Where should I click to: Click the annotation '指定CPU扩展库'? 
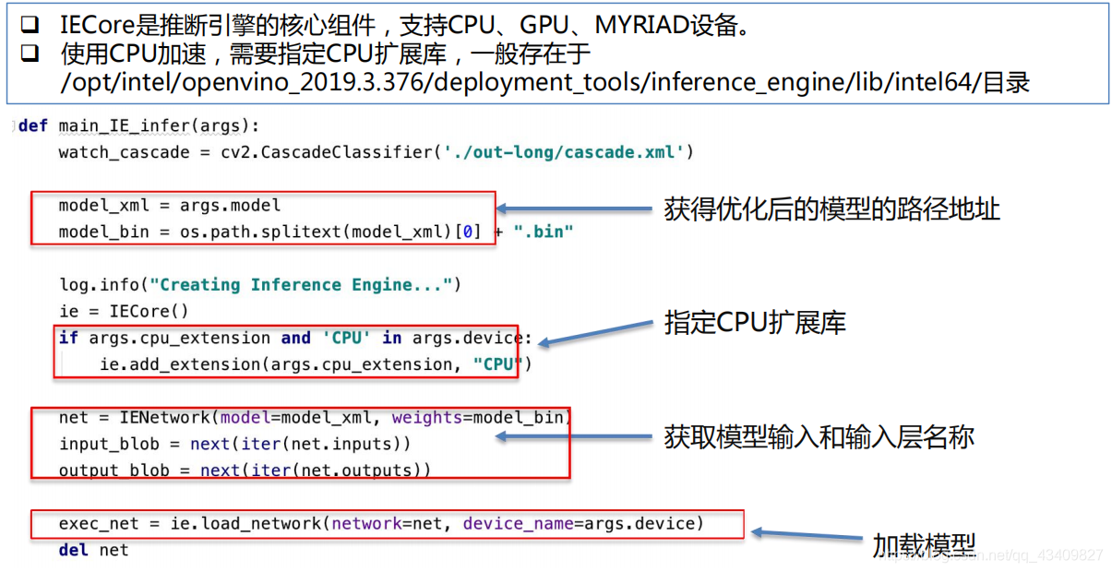pos(755,323)
